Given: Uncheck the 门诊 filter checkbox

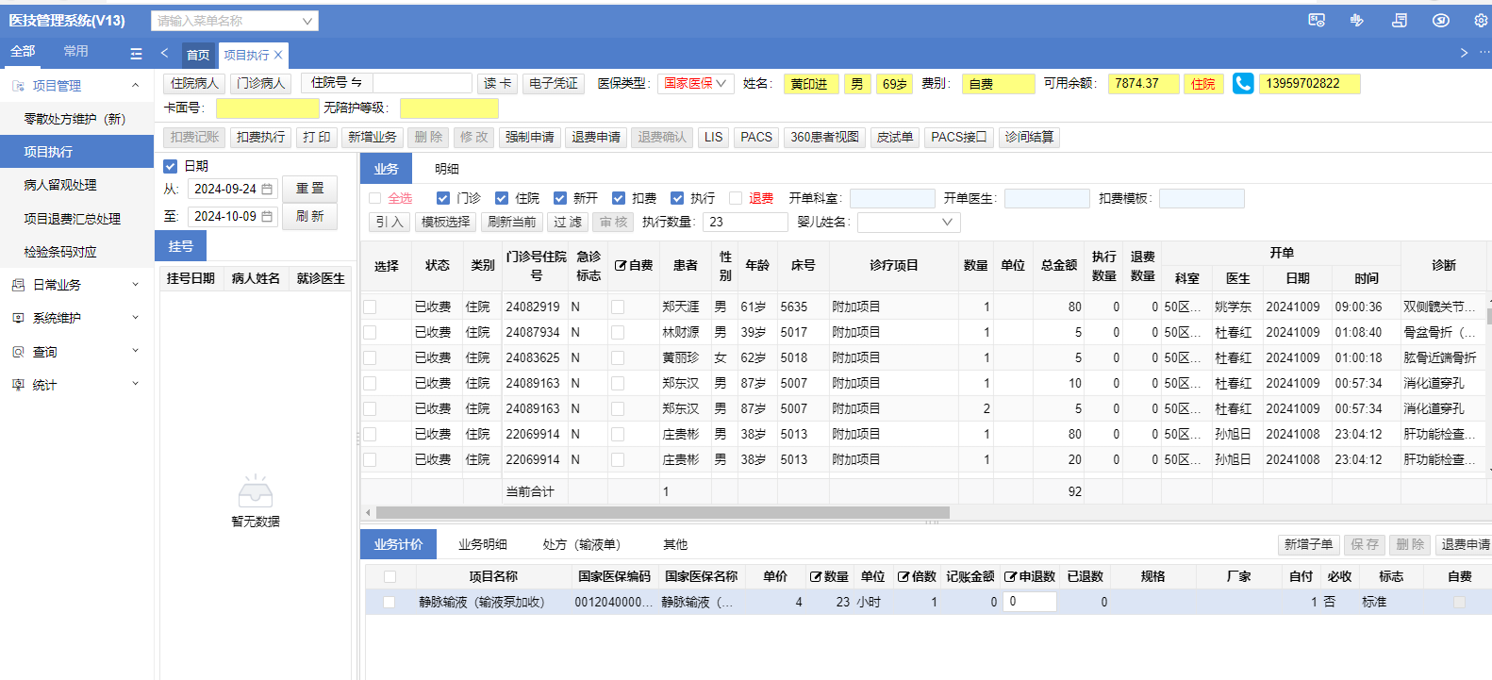Looking at the screenshot, I should (443, 198).
